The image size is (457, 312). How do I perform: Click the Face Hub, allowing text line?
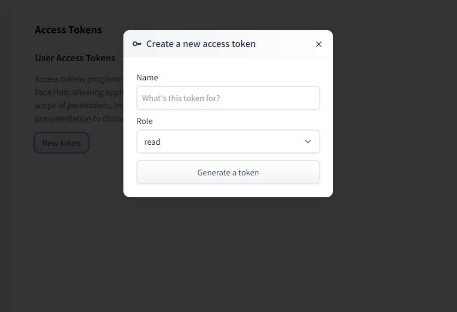pyautogui.click(x=79, y=92)
